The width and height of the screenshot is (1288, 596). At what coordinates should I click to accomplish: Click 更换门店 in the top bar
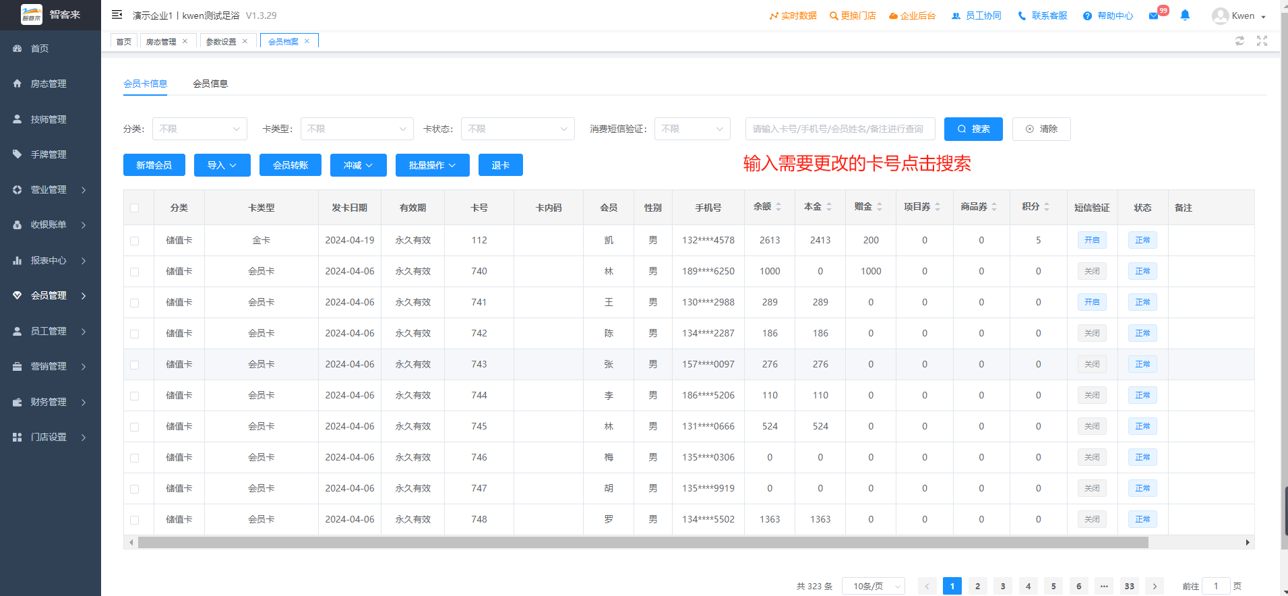(x=853, y=16)
